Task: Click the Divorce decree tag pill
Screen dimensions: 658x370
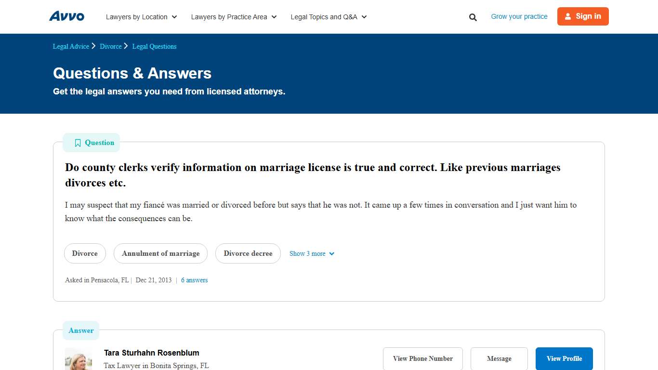Action: (248, 253)
